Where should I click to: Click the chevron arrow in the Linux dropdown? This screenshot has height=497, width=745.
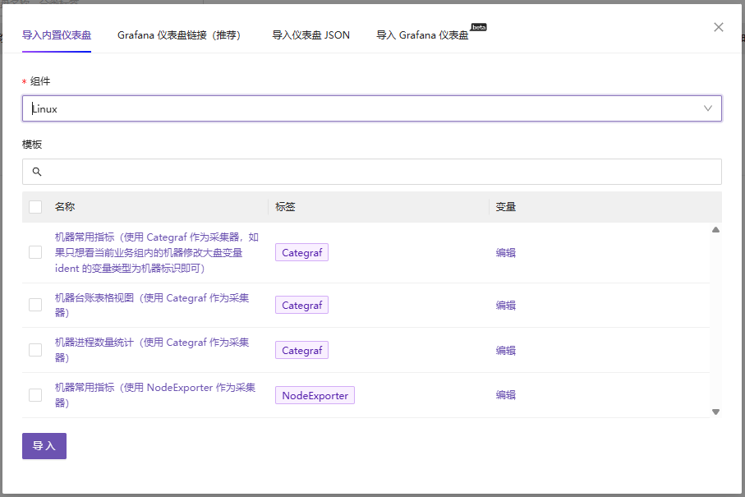tap(708, 108)
